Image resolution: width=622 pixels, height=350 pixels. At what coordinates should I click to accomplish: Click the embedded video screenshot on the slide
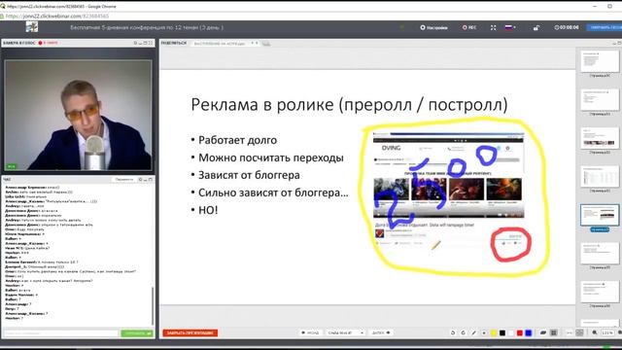pos(448,191)
